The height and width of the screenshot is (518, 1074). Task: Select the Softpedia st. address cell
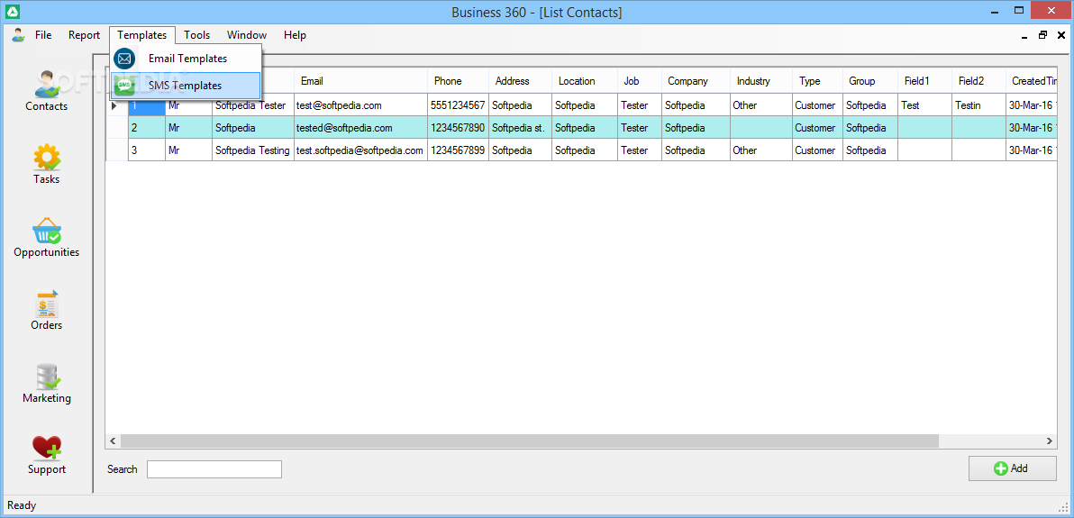click(x=521, y=127)
